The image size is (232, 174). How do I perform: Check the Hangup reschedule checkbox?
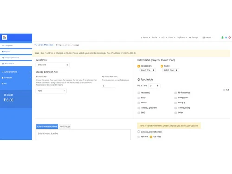[175, 103]
